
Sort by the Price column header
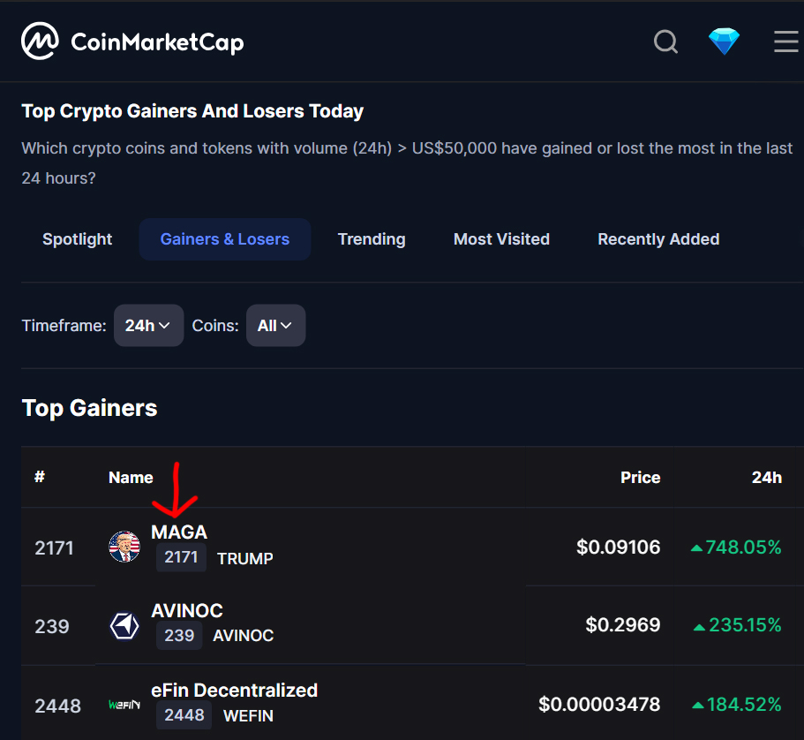(641, 477)
